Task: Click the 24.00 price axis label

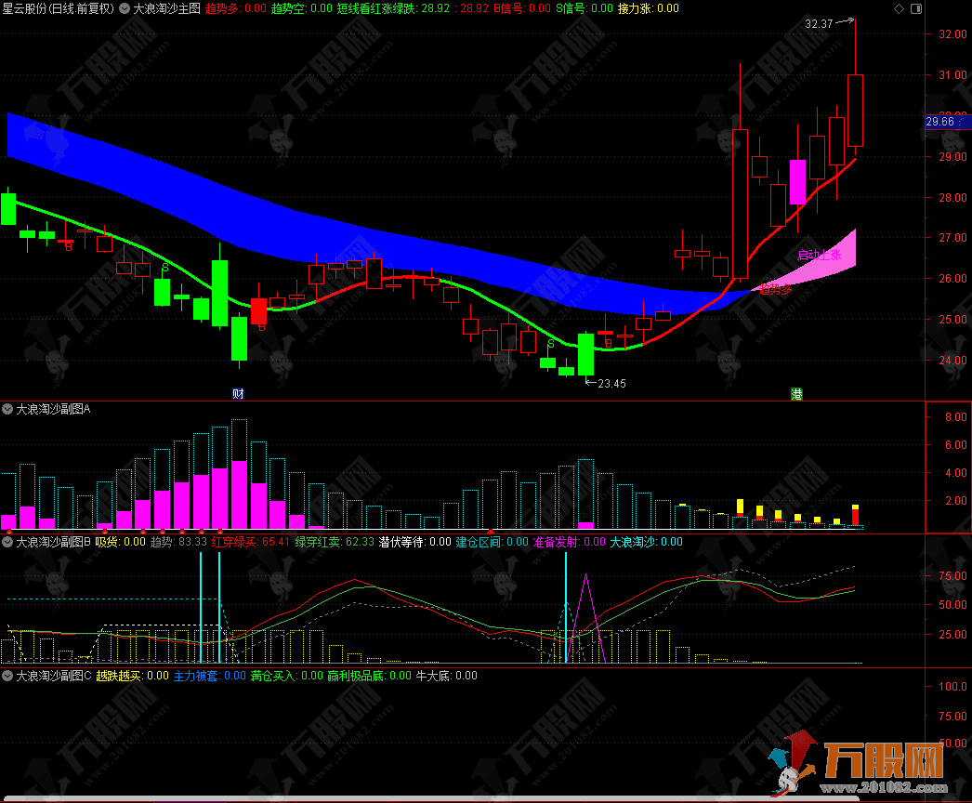Action: click(x=952, y=361)
